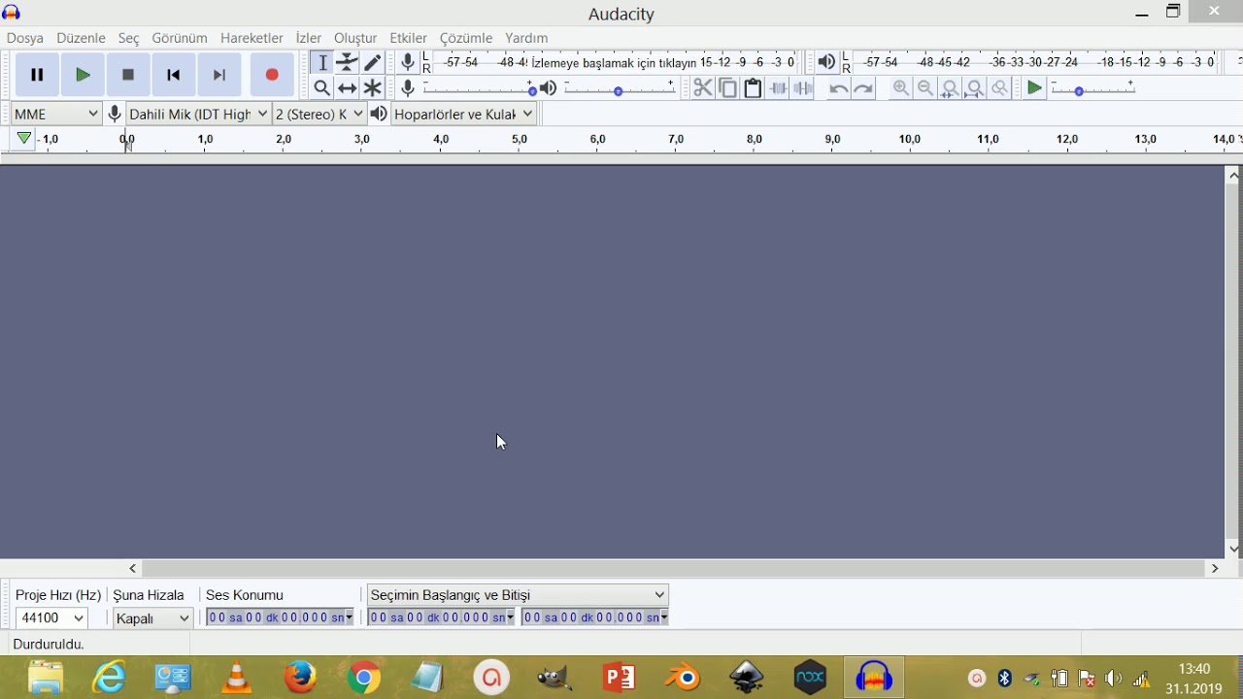
Task: Open the Hareketler menu
Action: pyautogui.click(x=252, y=38)
